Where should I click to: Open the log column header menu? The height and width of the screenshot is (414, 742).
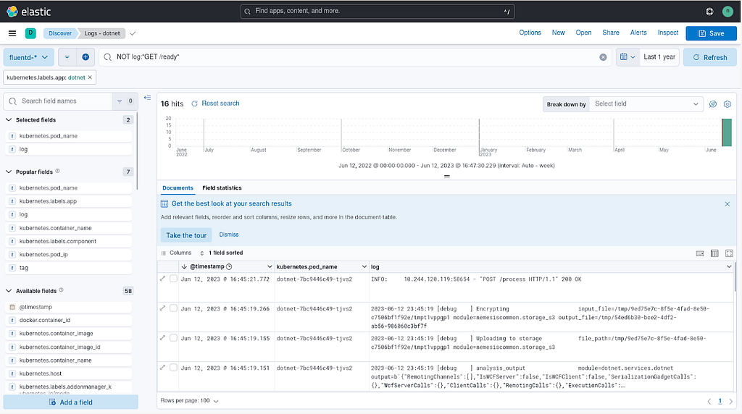pyautogui.click(x=729, y=267)
